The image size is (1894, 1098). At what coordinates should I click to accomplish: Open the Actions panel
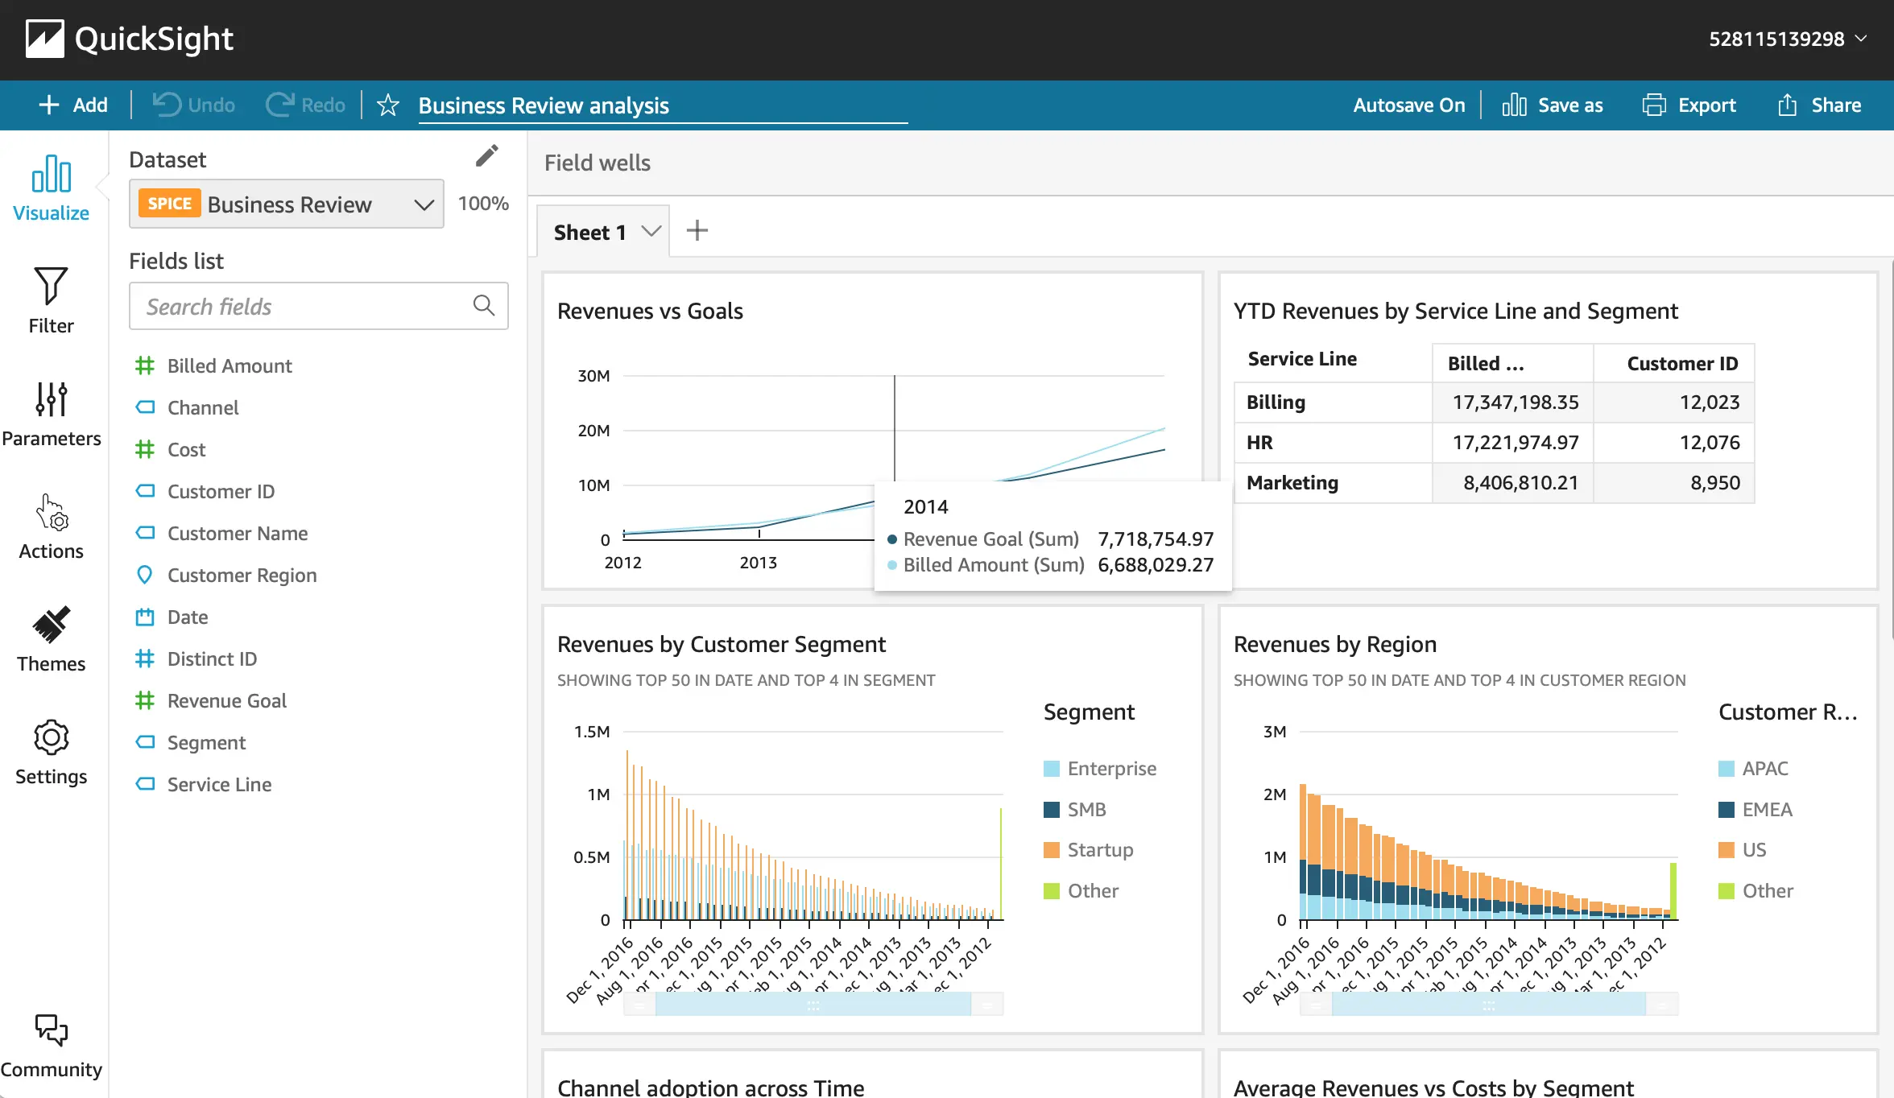[x=51, y=526]
